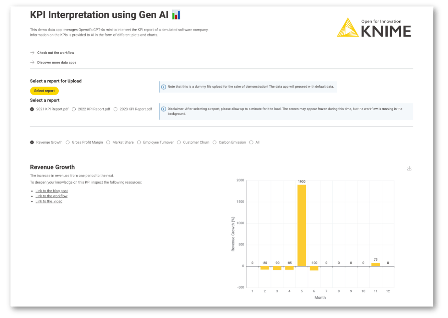
Task: Click Discover more data apps
Action: pos(57,62)
